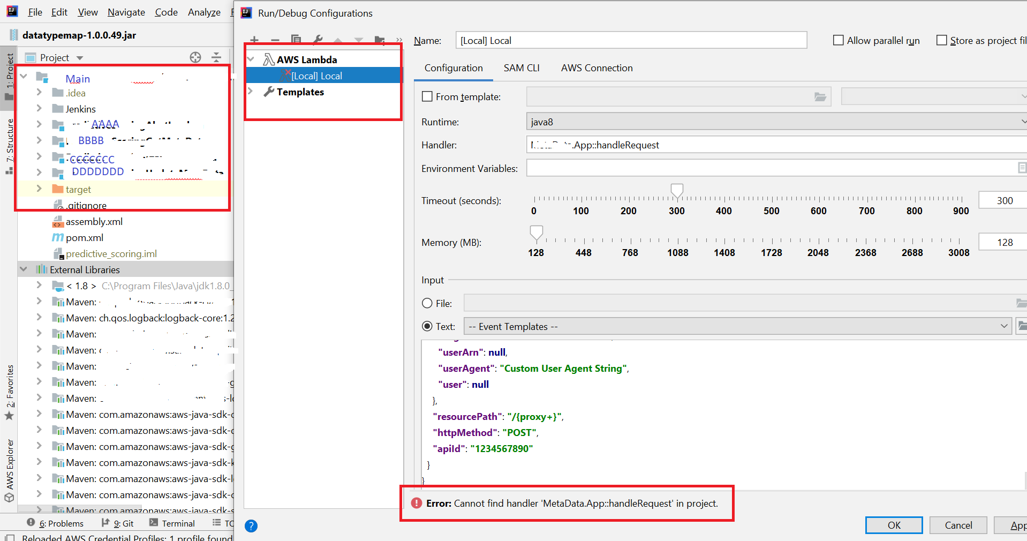The height and width of the screenshot is (541, 1027).
Task: Check the From template option
Action: (x=427, y=96)
